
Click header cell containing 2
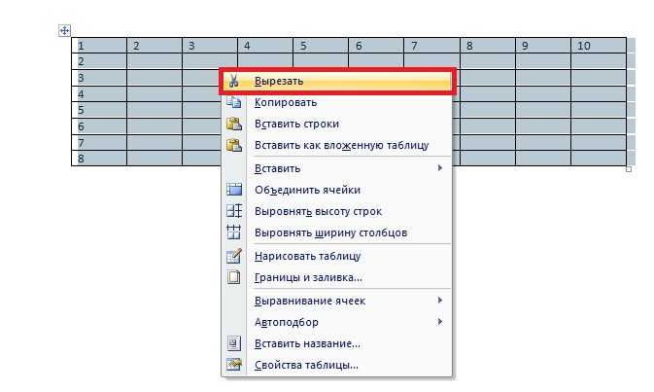pyautogui.click(x=155, y=46)
